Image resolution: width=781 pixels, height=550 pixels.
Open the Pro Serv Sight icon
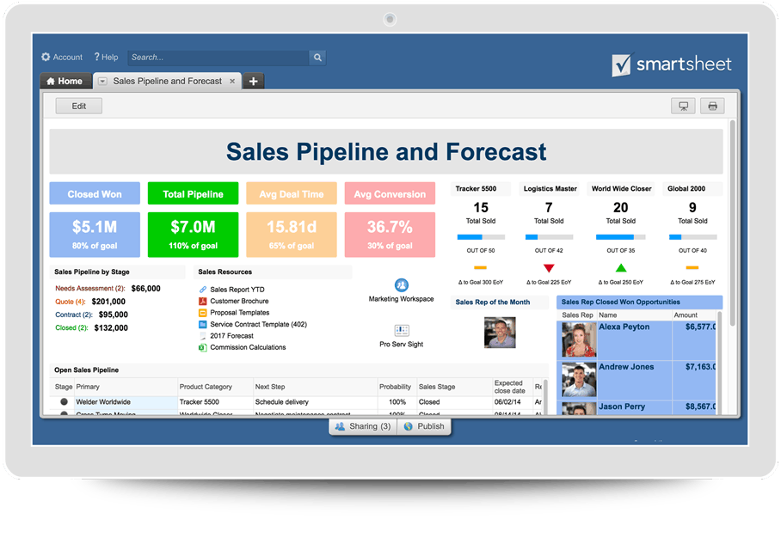tap(401, 330)
